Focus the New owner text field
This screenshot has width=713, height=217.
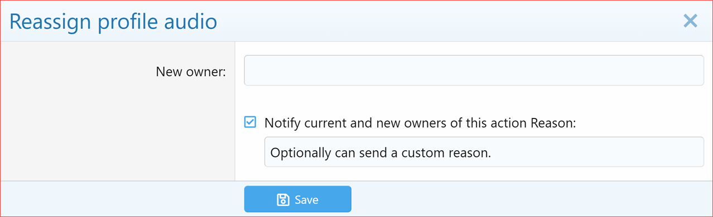coord(474,70)
